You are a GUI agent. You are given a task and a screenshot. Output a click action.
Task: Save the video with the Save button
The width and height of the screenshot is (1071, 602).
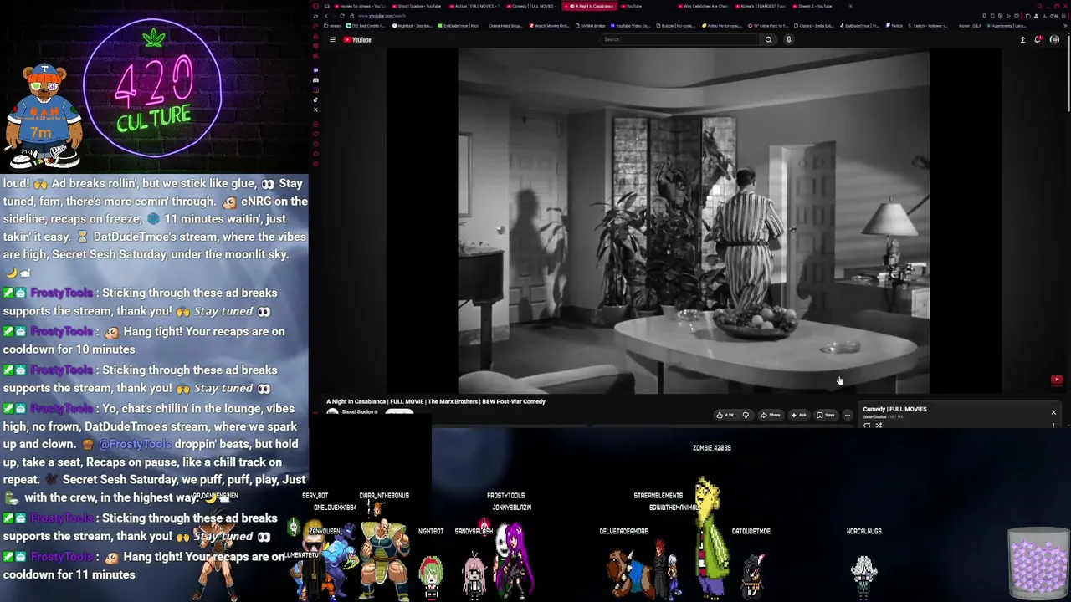pyautogui.click(x=826, y=415)
